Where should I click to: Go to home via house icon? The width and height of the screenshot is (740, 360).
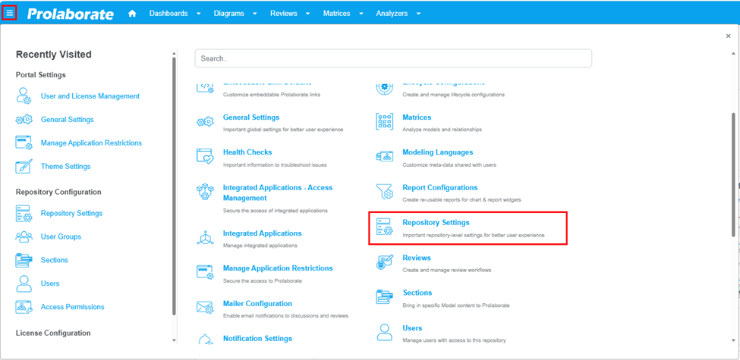[x=132, y=14]
